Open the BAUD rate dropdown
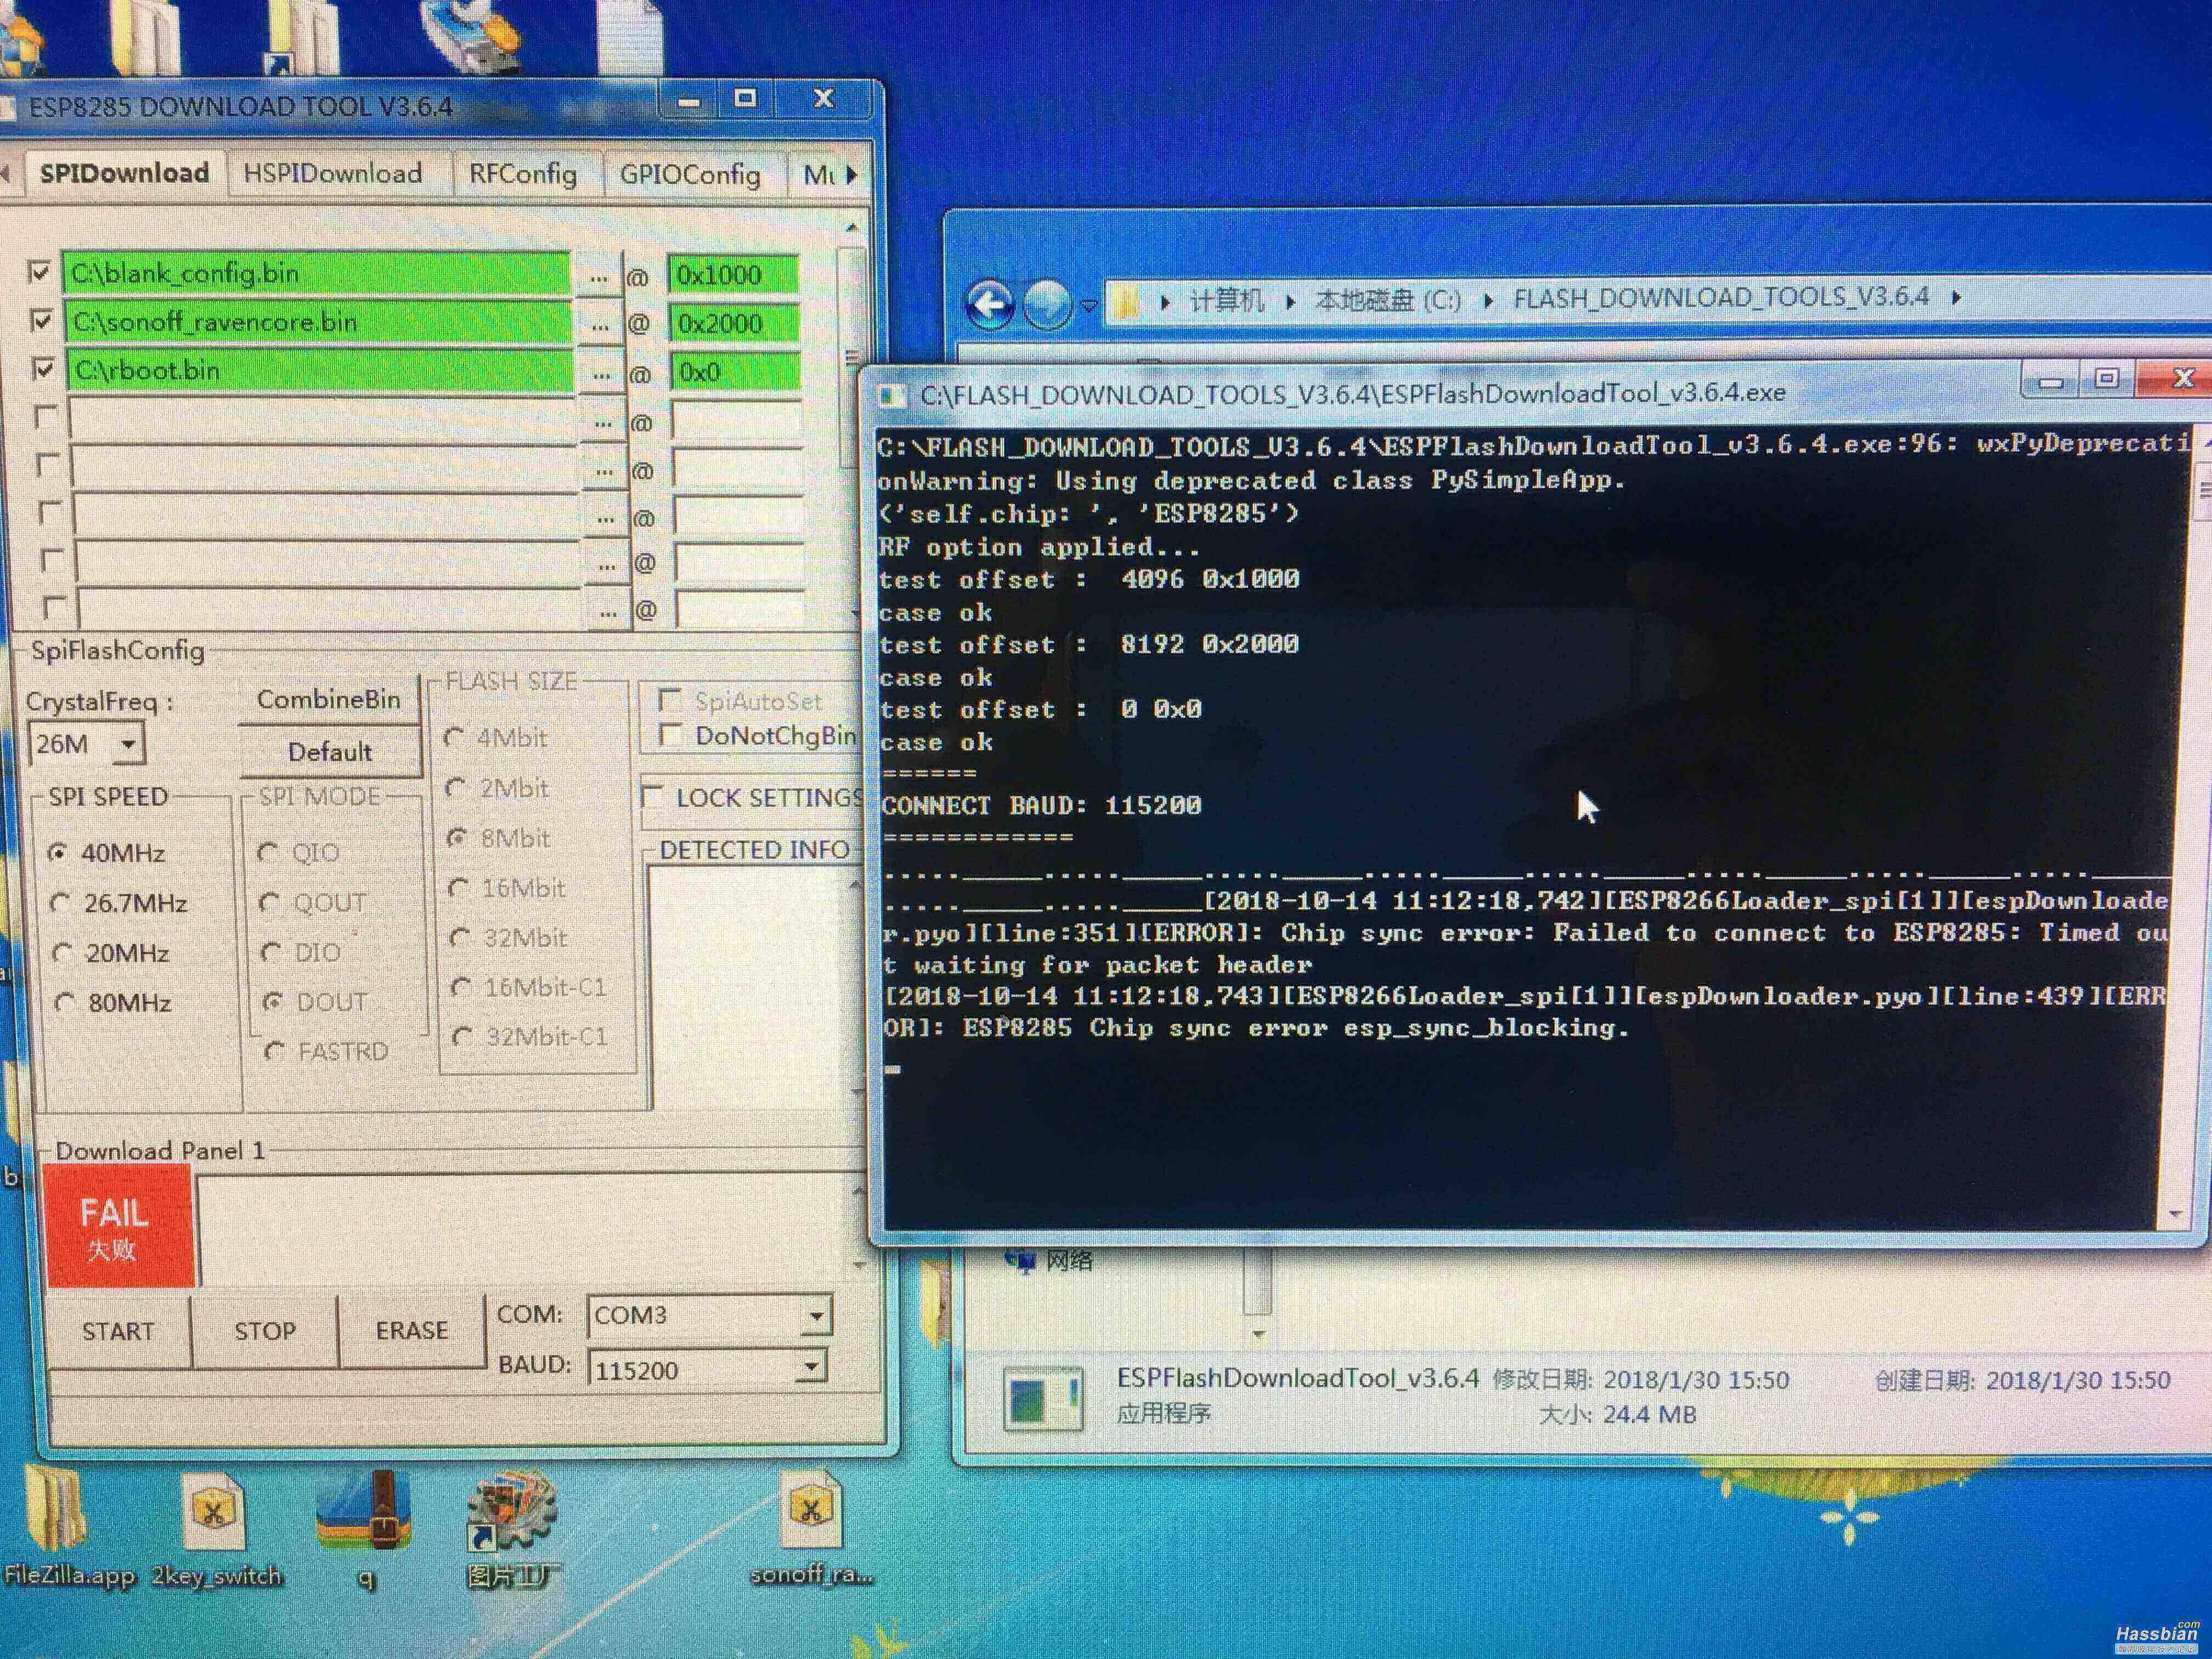 pos(812,1366)
